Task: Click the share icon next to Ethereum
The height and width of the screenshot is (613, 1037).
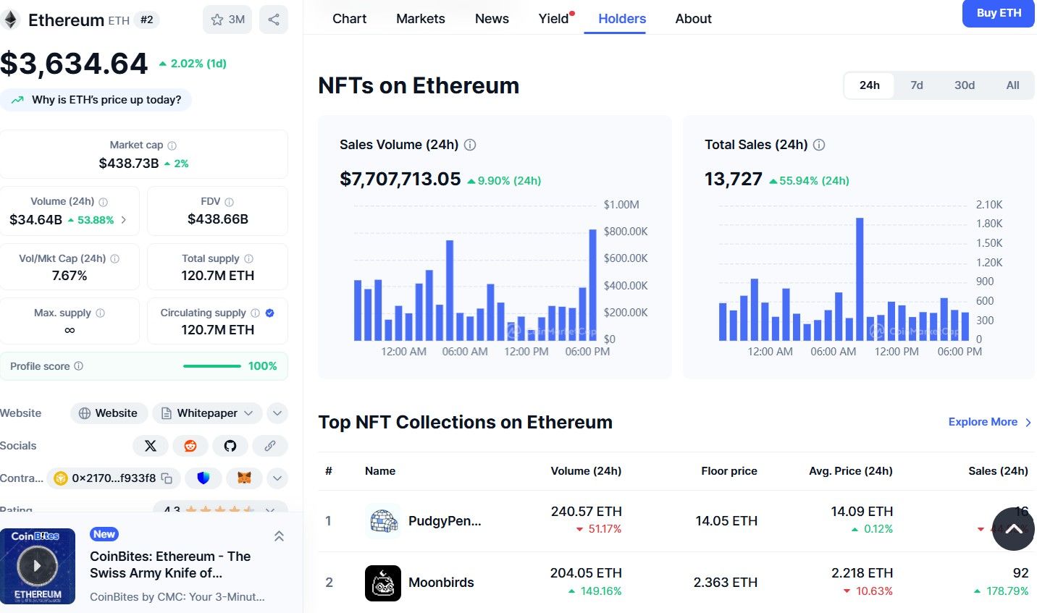Action: click(274, 20)
